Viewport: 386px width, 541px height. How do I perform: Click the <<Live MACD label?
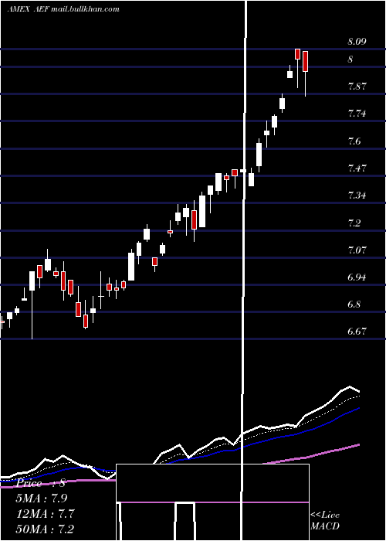[325, 520]
